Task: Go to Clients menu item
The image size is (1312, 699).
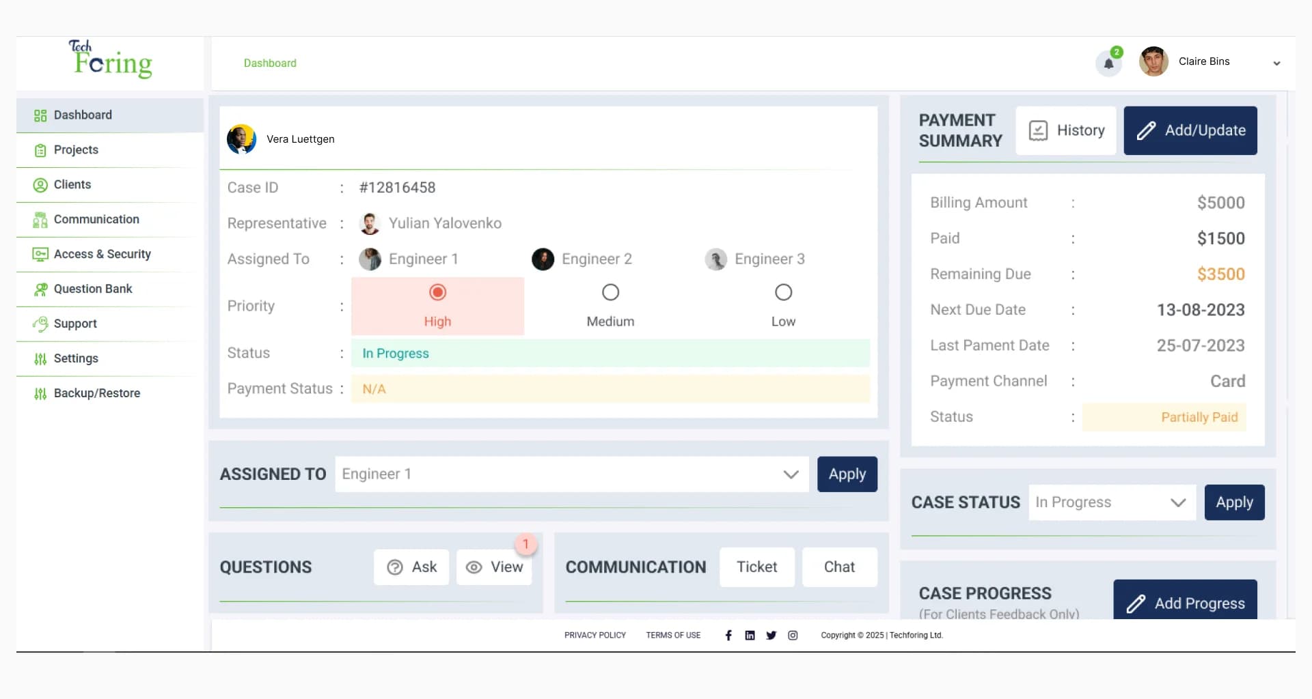Action: coord(110,185)
